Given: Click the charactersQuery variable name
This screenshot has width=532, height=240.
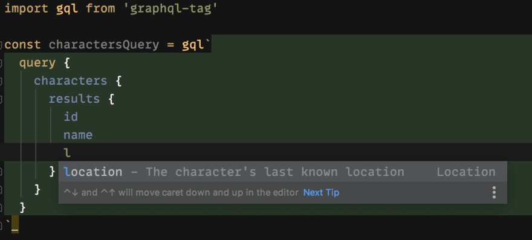Looking at the screenshot, I should point(104,45).
